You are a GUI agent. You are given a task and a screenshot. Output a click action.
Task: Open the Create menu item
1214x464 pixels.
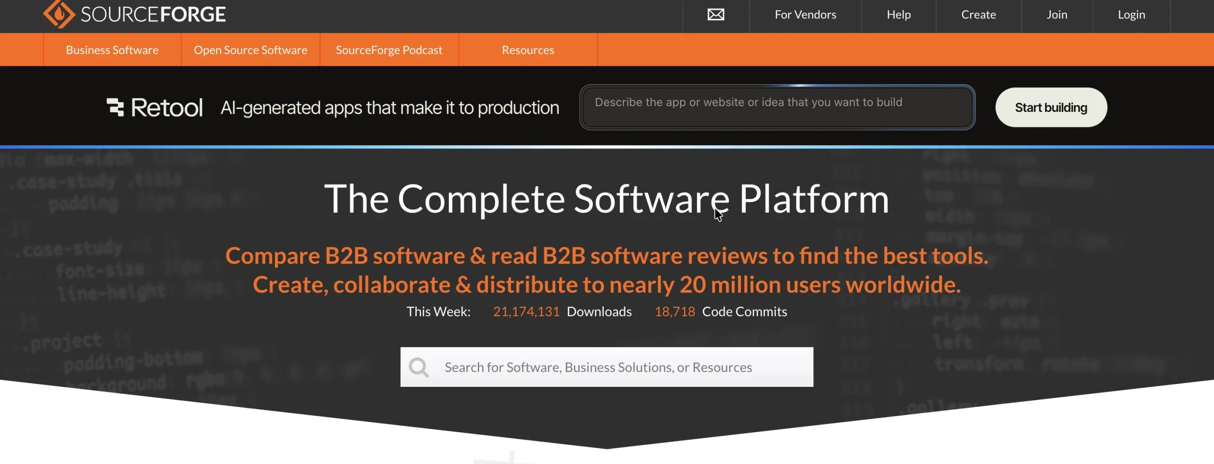click(978, 15)
